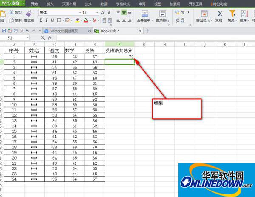Switch to the 页面布局 ribbon tab
The height and width of the screenshot is (197, 255).
[x=69, y=4]
